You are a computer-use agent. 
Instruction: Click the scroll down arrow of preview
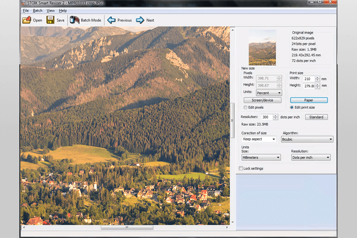tap(232, 222)
